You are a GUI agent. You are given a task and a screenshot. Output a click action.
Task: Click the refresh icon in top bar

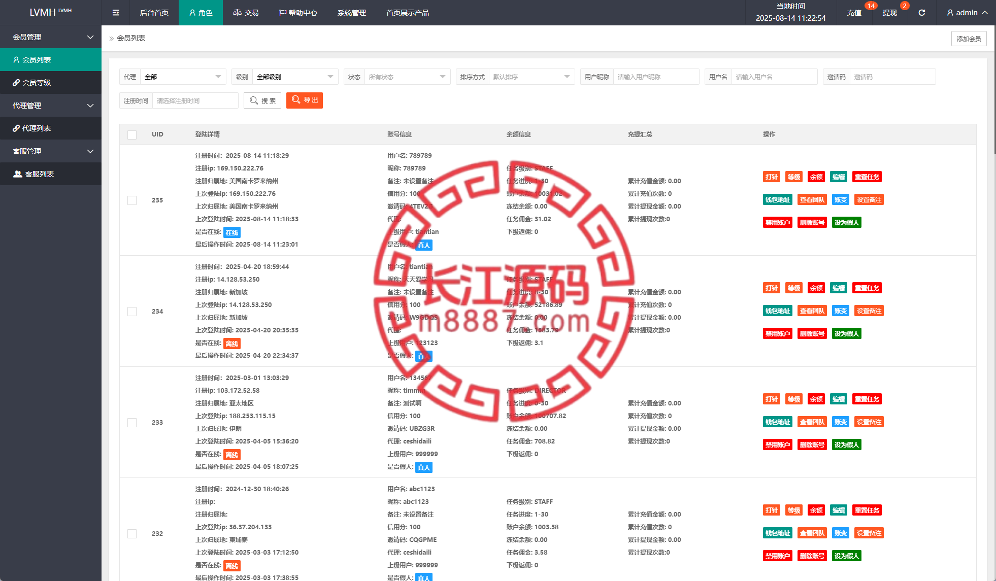[x=922, y=13]
